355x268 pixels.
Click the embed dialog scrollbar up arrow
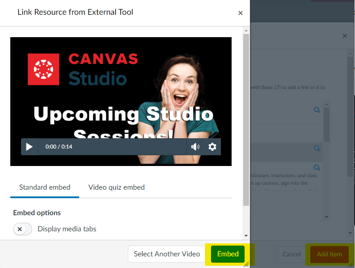tap(246, 30)
